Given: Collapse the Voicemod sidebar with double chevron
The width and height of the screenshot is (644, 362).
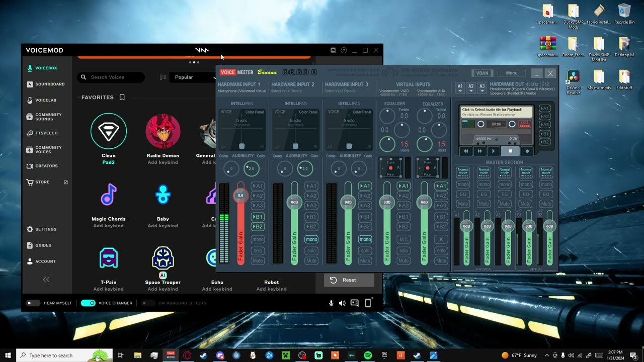Looking at the screenshot, I should point(46,280).
